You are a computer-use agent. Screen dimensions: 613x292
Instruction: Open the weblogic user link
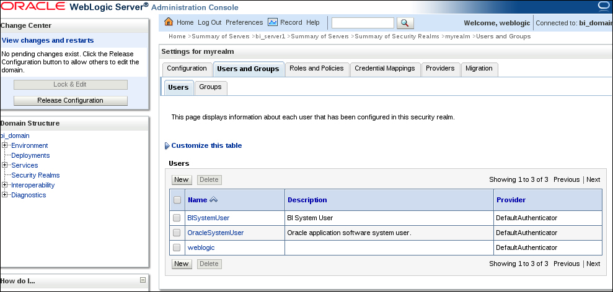tap(201, 247)
